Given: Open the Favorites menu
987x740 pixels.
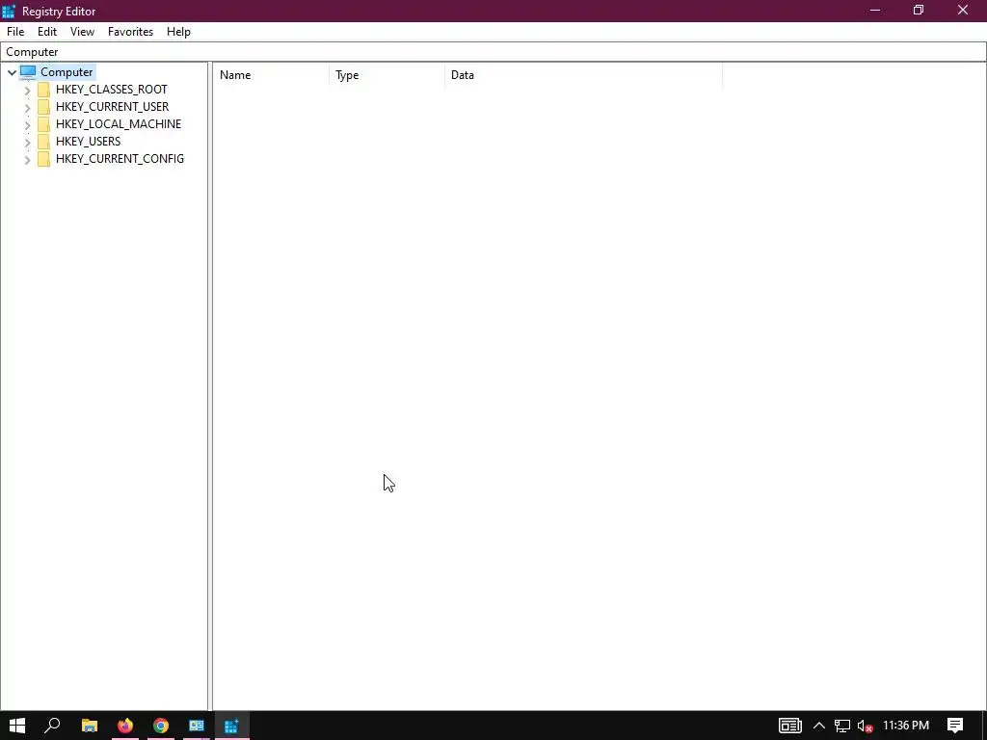Looking at the screenshot, I should point(130,32).
